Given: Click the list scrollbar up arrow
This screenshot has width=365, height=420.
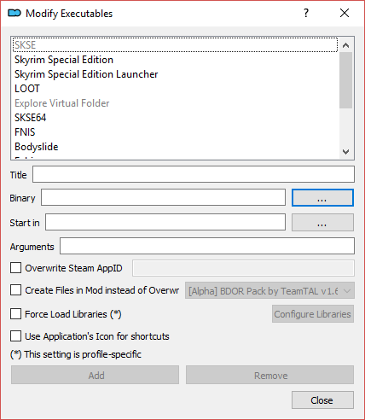Looking at the screenshot, I should [x=345, y=45].
